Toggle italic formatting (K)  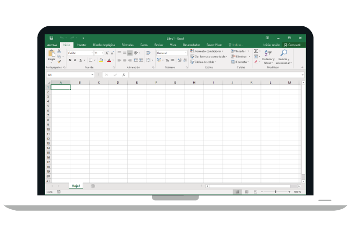tap(75, 60)
